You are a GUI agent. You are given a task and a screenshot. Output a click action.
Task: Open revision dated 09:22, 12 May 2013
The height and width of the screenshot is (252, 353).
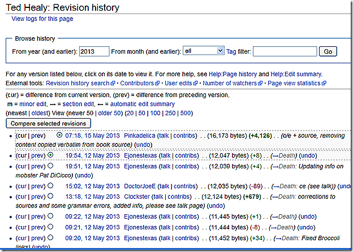coord(93,216)
